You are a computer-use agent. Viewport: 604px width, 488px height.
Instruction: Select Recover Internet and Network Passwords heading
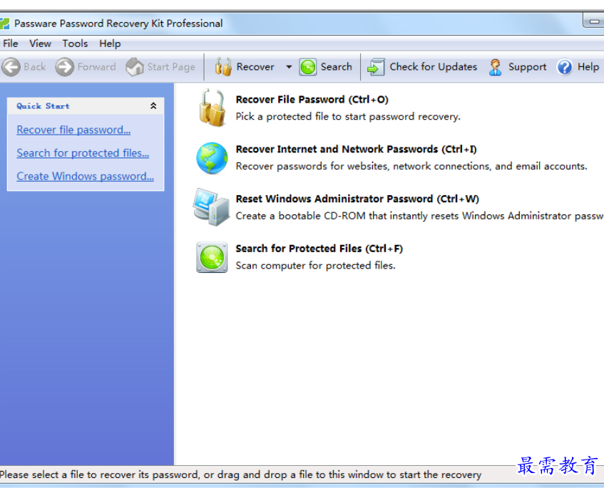click(x=357, y=150)
